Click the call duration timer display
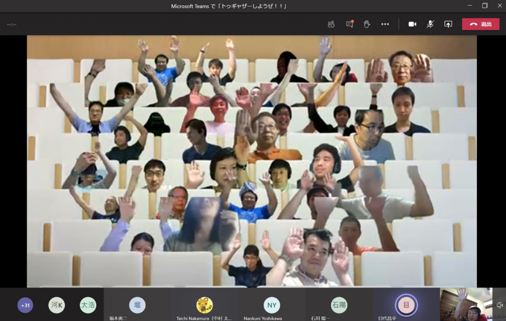The image size is (506, 321). (x=11, y=24)
